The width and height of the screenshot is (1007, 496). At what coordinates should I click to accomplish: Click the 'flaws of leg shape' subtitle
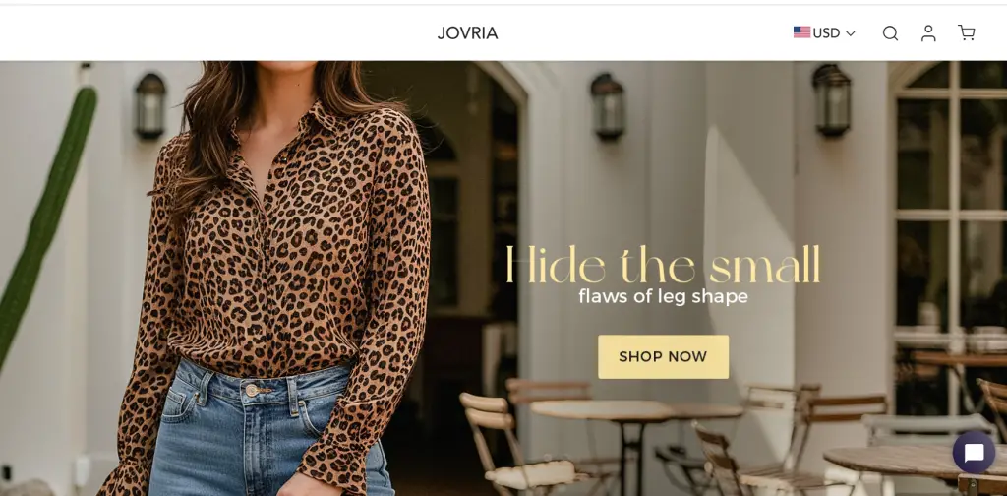663,296
